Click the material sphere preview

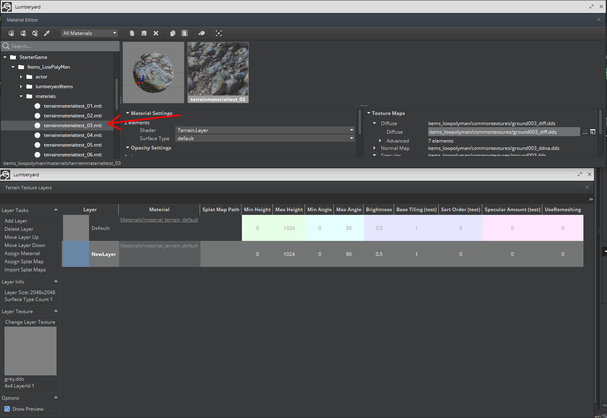(x=153, y=72)
